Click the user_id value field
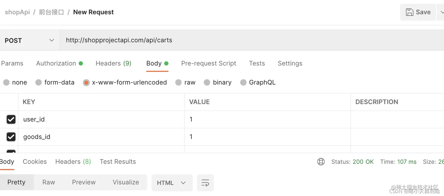This screenshot has width=444, height=196. 267,119
